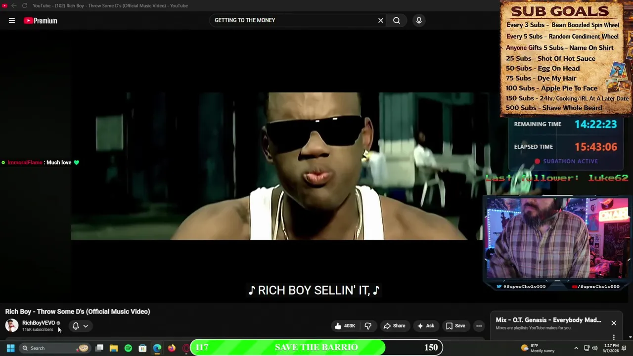This screenshot has height=356, width=633.
Task: Click the video player showing Rich Boy
Action: [x=277, y=166]
